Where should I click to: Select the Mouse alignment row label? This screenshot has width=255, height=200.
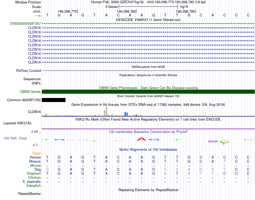point(35,166)
